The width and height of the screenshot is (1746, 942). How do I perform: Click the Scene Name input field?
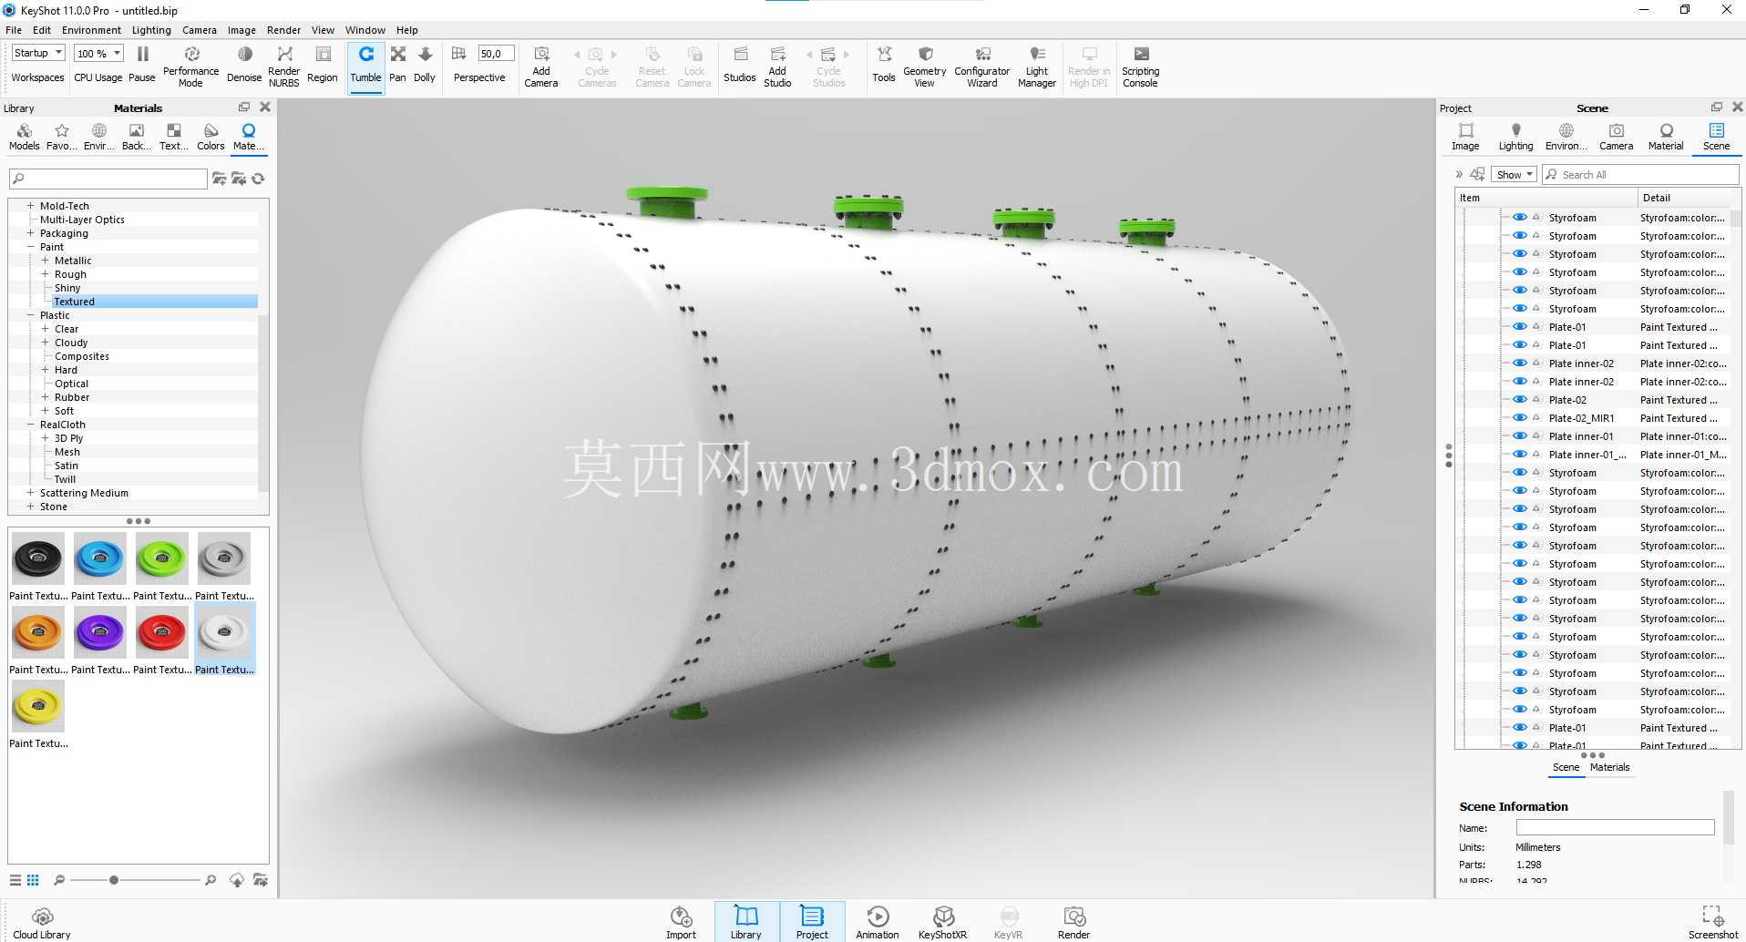[1615, 827]
